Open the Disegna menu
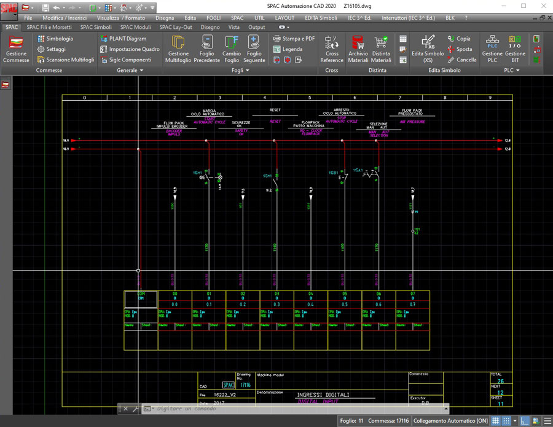This screenshot has height=427, width=553. [165, 18]
